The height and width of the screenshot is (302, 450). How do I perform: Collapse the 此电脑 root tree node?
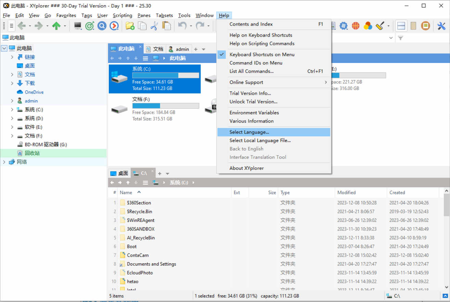click(4, 48)
